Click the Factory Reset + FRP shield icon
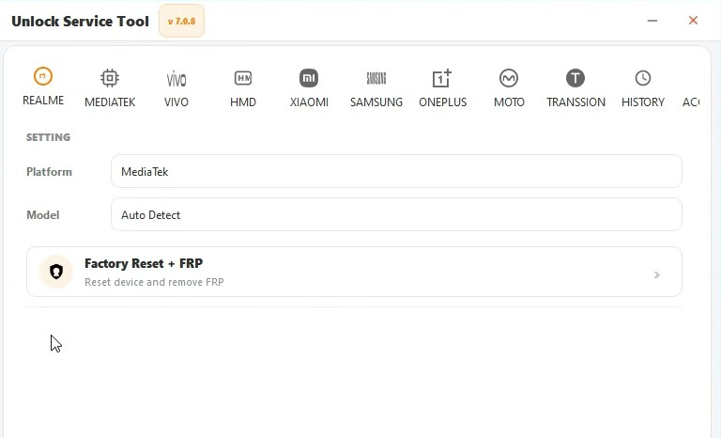 56,272
